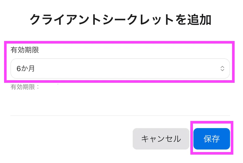This screenshot has height=163, width=243.
Task: Choose the expiration combo box arrow indicator
Action: [222, 69]
